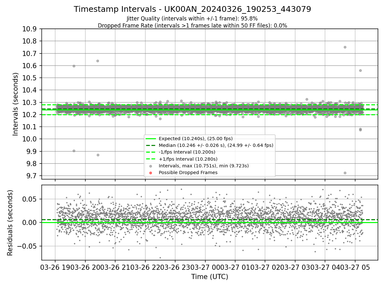The width and height of the screenshot is (385, 288).
Task: Click the gray dot marker beside 'Intervals, max' legend entry
Action: pyautogui.click(x=151, y=166)
